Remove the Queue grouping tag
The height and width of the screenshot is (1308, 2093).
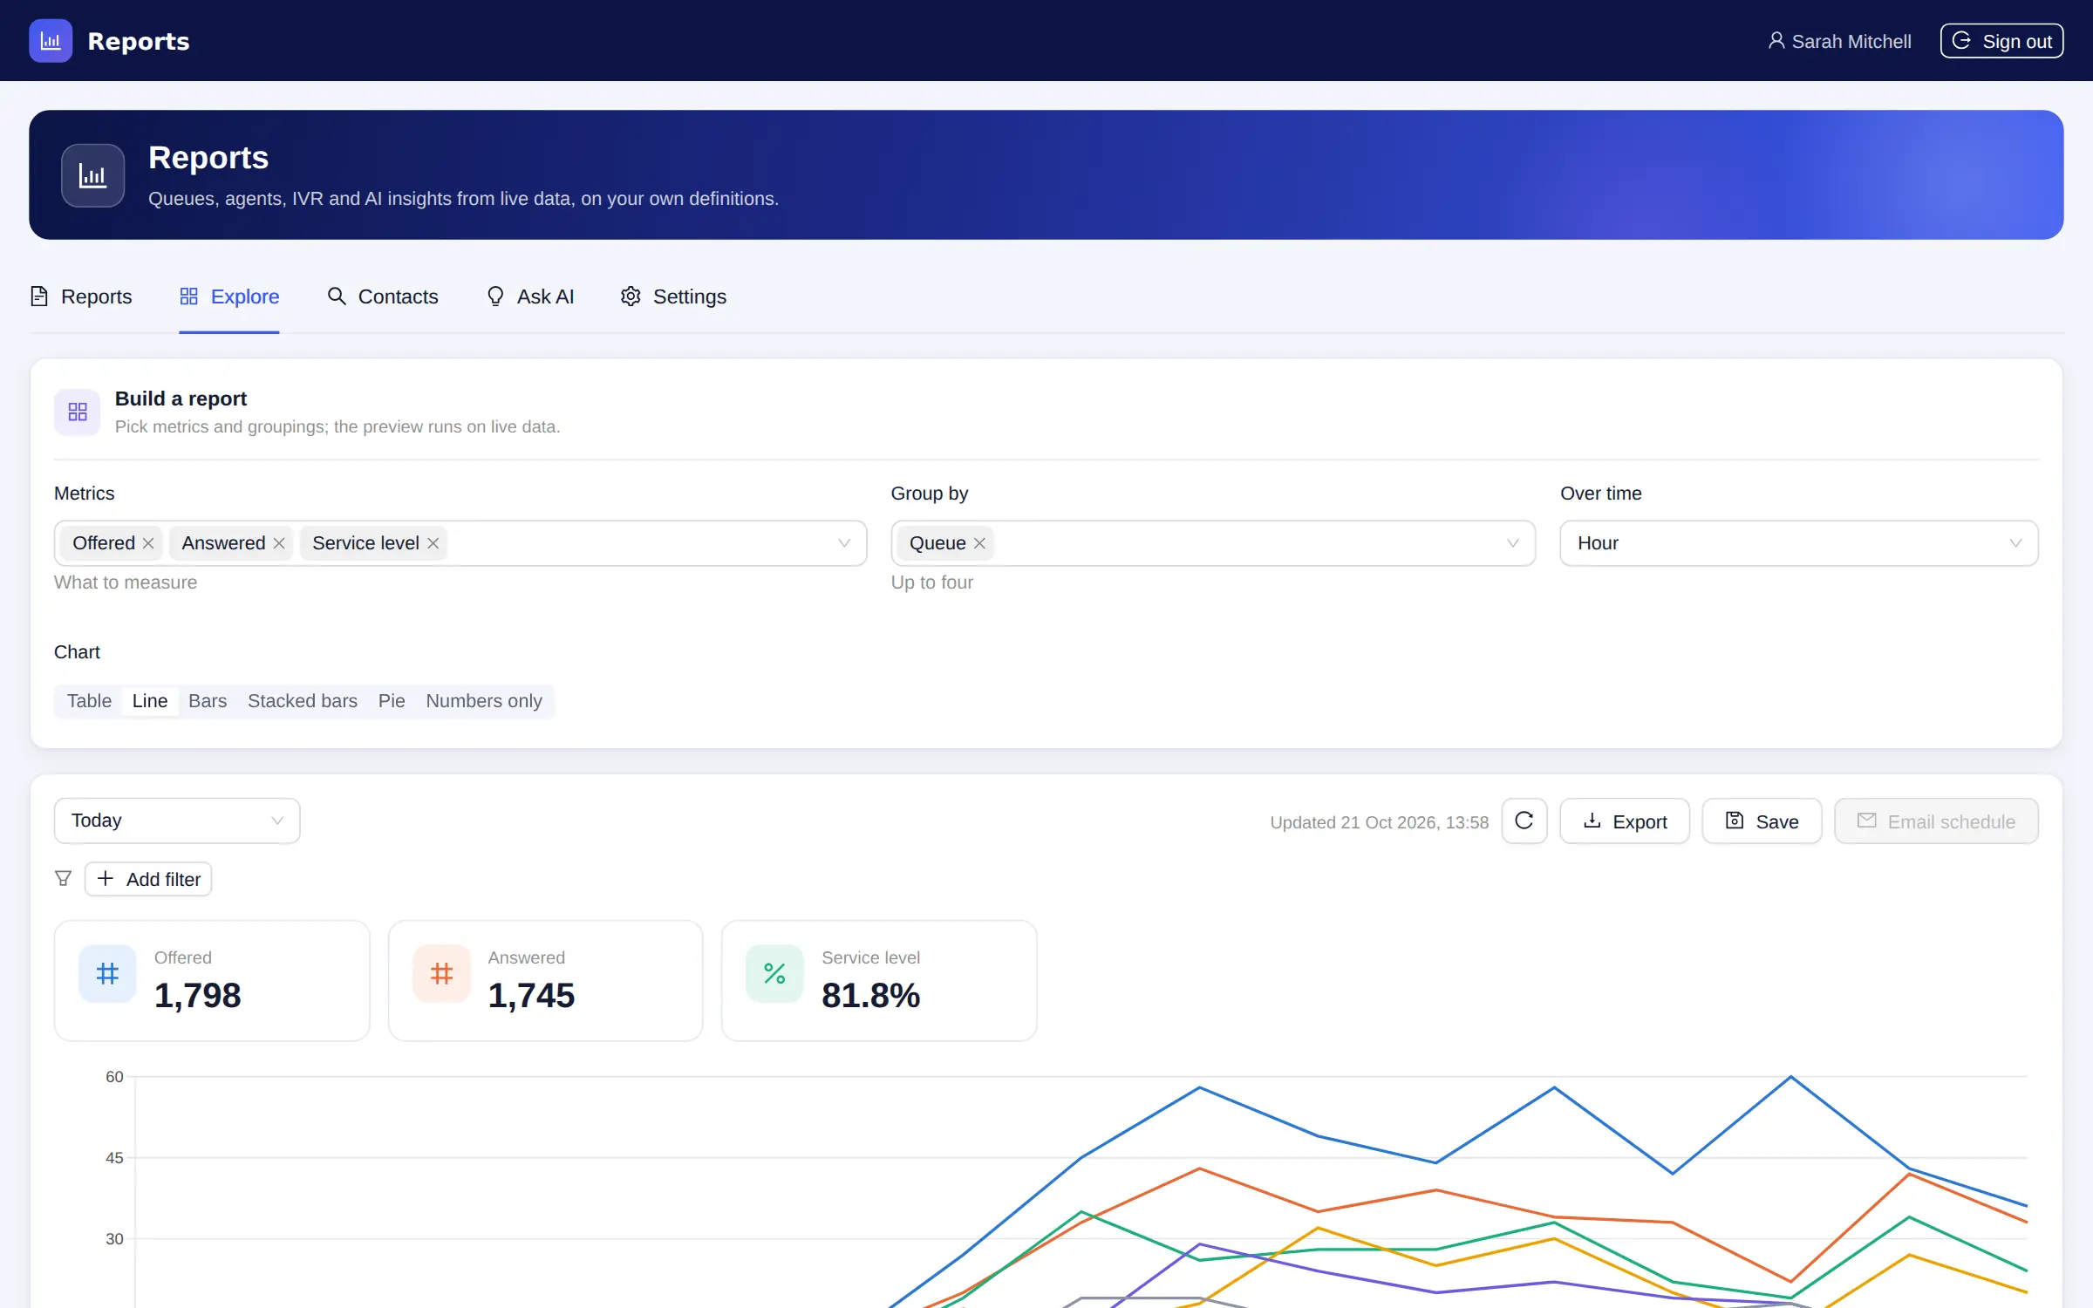point(979,543)
